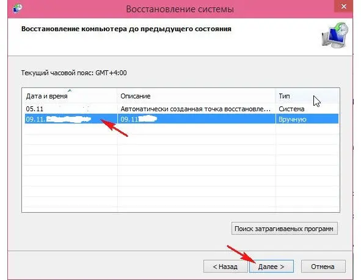
Task: Select the 05.11 restore point row
Action: pos(181,109)
